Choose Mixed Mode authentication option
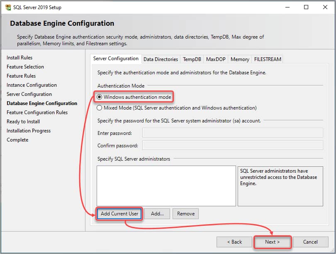Screen dimensions: 336x254 coord(100,108)
